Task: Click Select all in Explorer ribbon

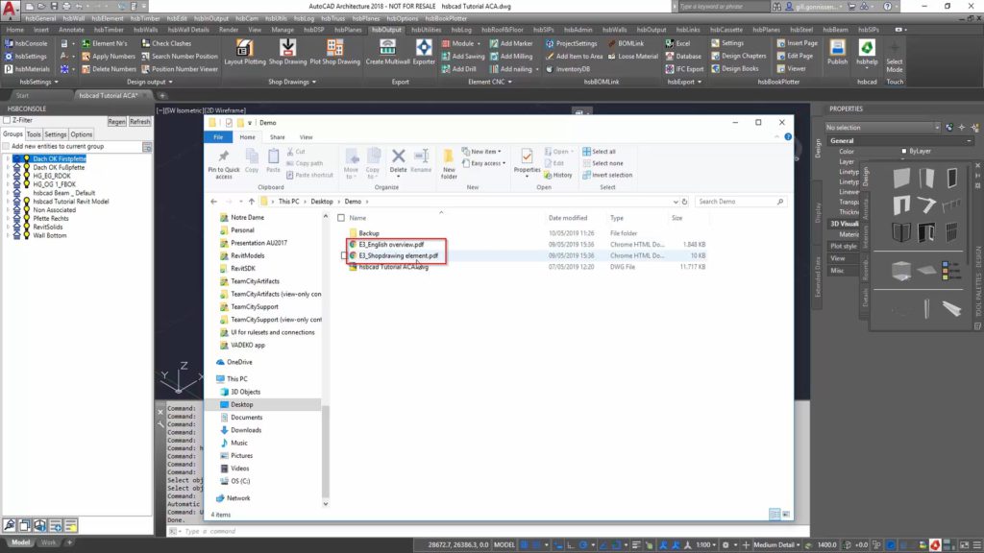Action: coord(599,152)
